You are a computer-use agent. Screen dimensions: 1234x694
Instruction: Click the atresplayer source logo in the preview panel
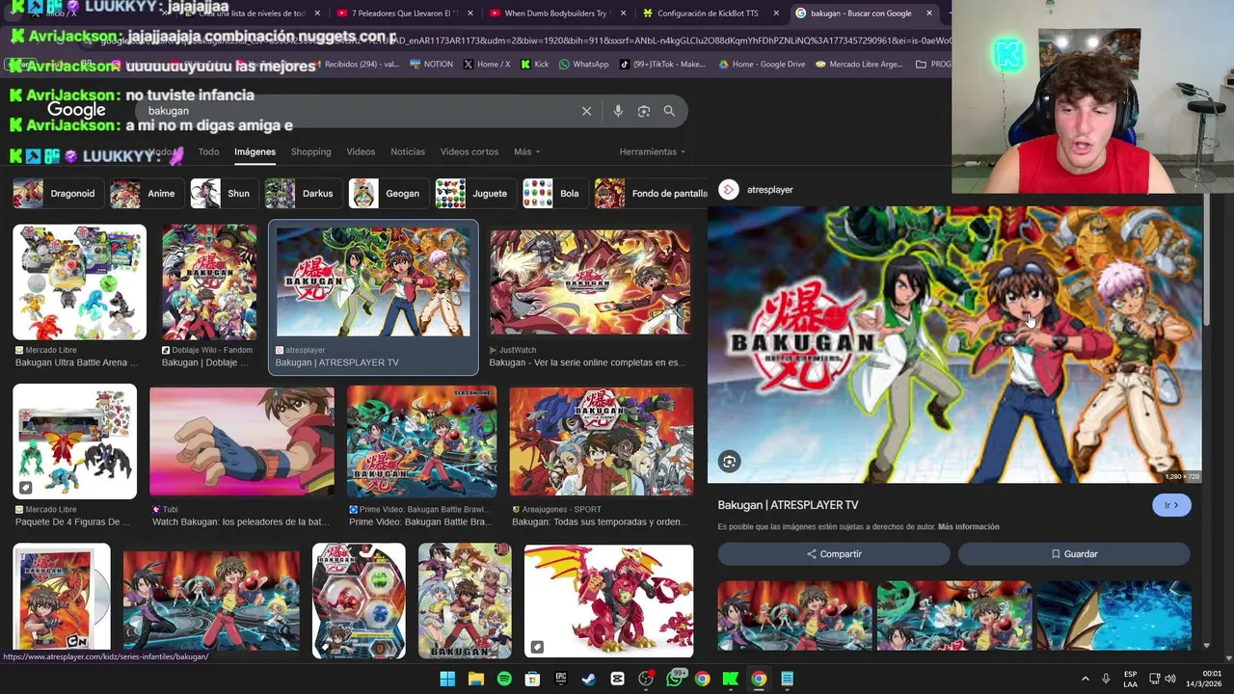point(729,190)
